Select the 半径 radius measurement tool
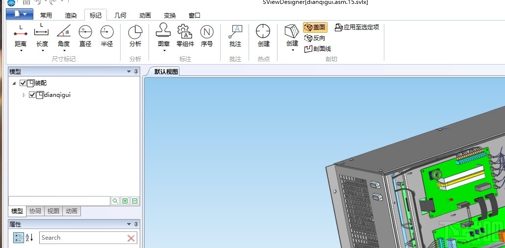This screenshot has height=248, width=505. [x=107, y=36]
